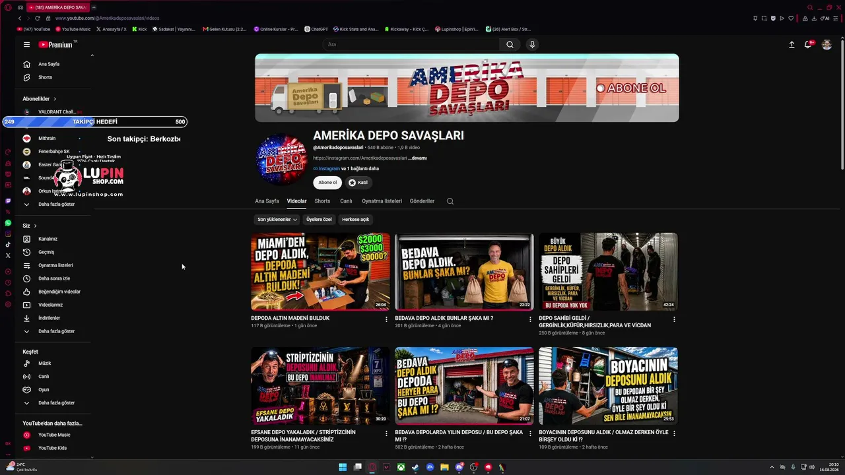
Task: Click the Kick bookmark
Action: click(x=139, y=29)
